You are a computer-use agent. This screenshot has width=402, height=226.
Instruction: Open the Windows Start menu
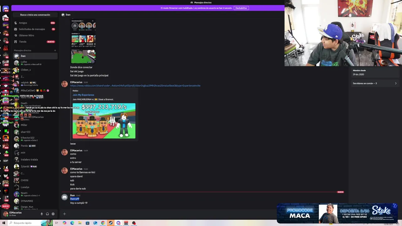pyautogui.click(x=3, y=223)
